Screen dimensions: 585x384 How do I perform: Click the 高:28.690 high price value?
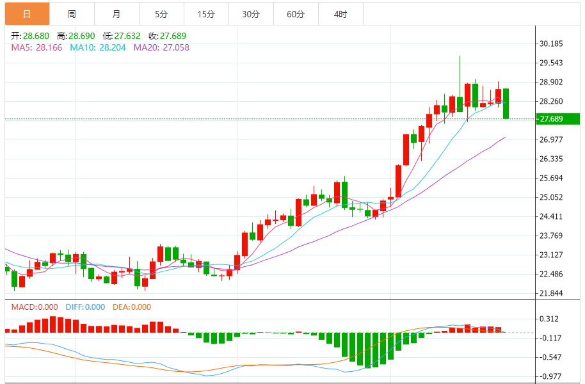click(x=76, y=36)
